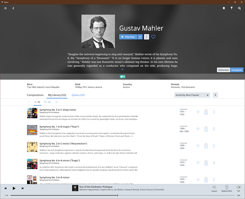This screenshot has width=245, height=199.
Task: Click Symphony No. 5 recordings count icon
Action: pos(206,112)
